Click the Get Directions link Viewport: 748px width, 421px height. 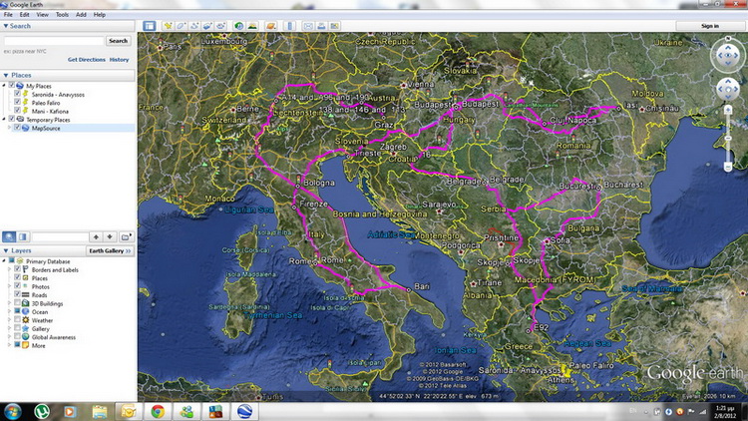point(86,60)
